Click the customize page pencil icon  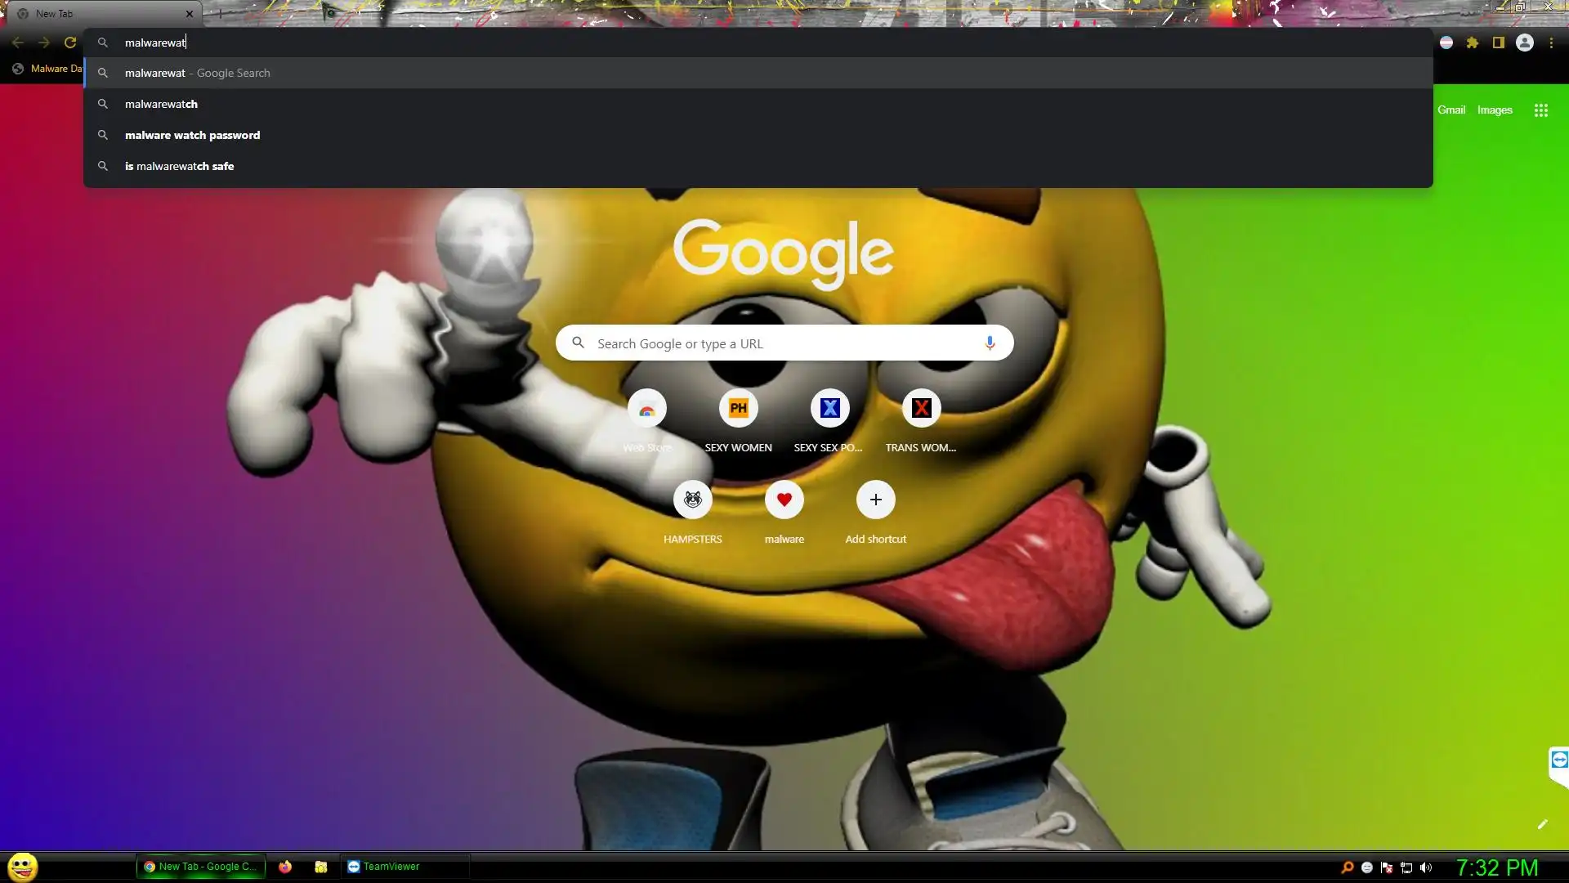[1542, 824]
